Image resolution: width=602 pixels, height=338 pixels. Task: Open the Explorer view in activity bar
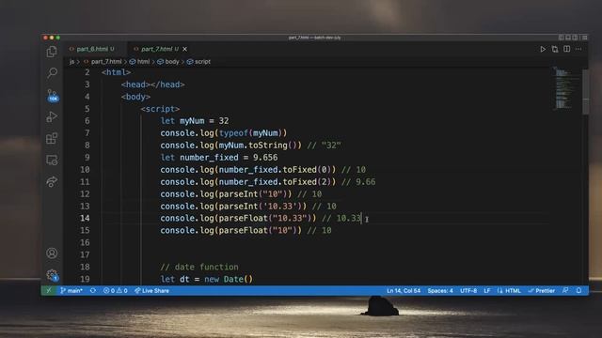pyautogui.click(x=52, y=52)
